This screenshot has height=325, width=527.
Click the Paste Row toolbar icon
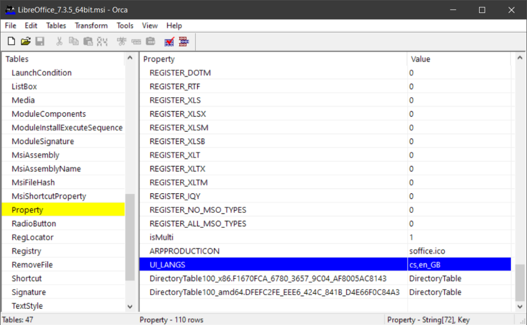[x=151, y=41]
